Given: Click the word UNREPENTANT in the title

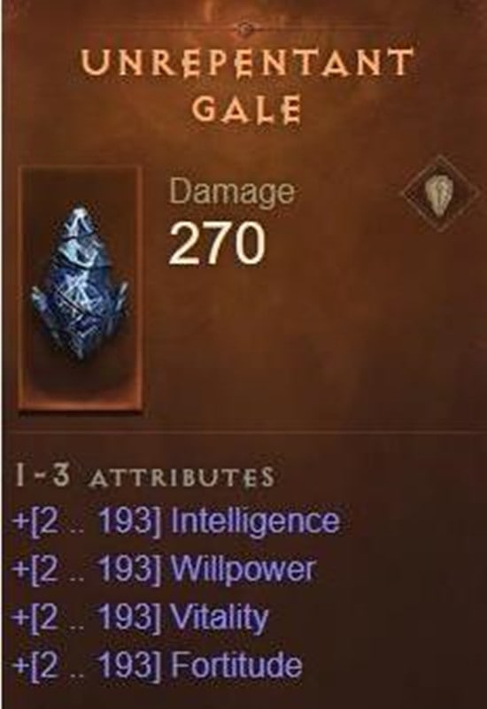Looking at the screenshot, I should (x=246, y=61).
